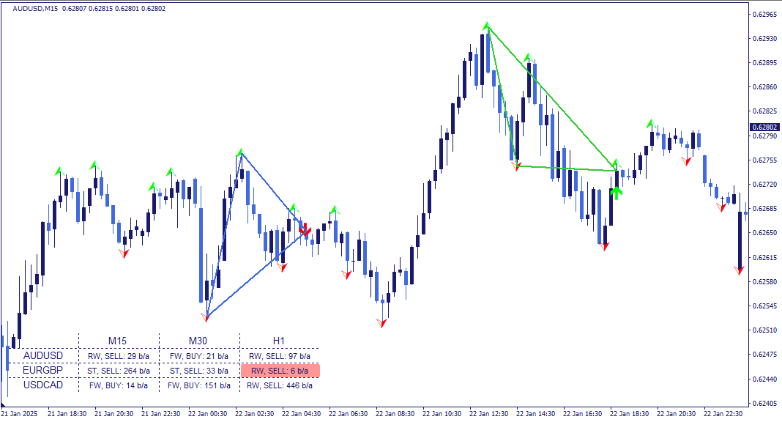Click the bold red sell arrow signal
Viewport: 782px width, 422px height.
click(305, 229)
